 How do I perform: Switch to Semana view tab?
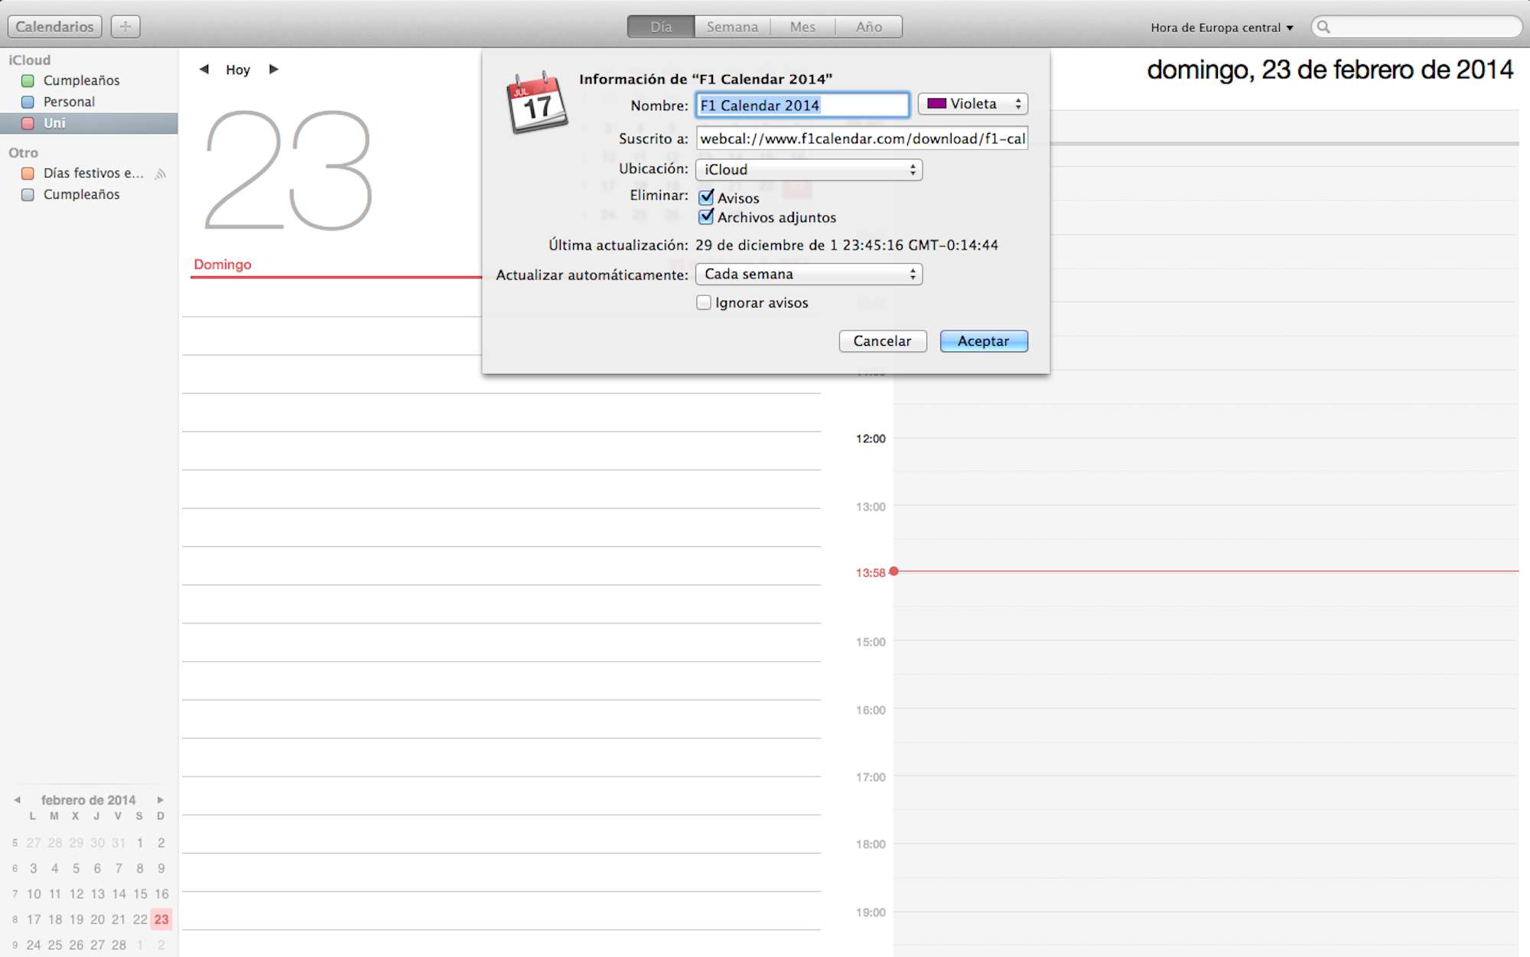(732, 27)
